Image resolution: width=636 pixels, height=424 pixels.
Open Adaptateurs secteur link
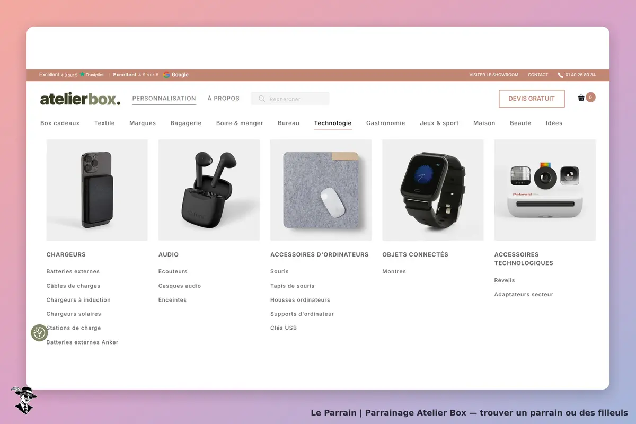click(524, 294)
